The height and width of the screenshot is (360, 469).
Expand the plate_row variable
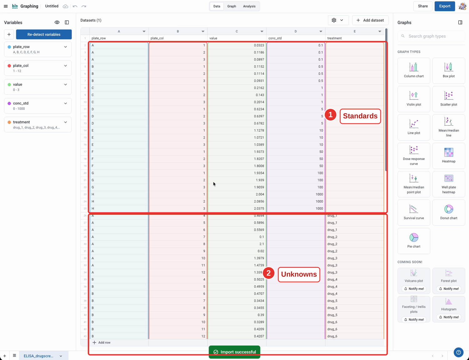point(66,47)
